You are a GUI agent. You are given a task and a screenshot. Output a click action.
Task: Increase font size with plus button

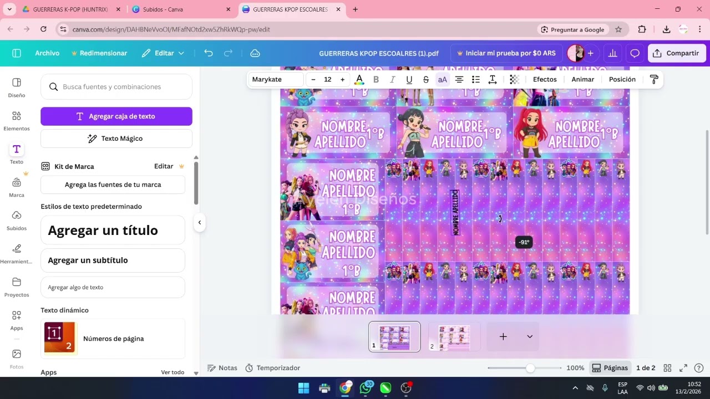[342, 79]
